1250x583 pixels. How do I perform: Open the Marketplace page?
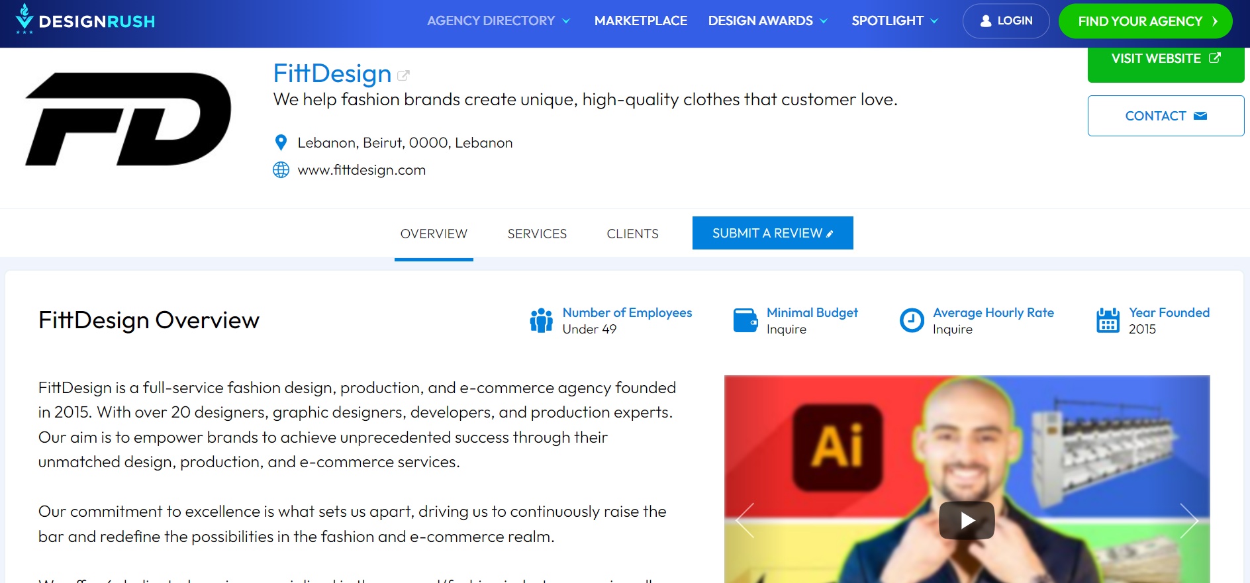641,21
